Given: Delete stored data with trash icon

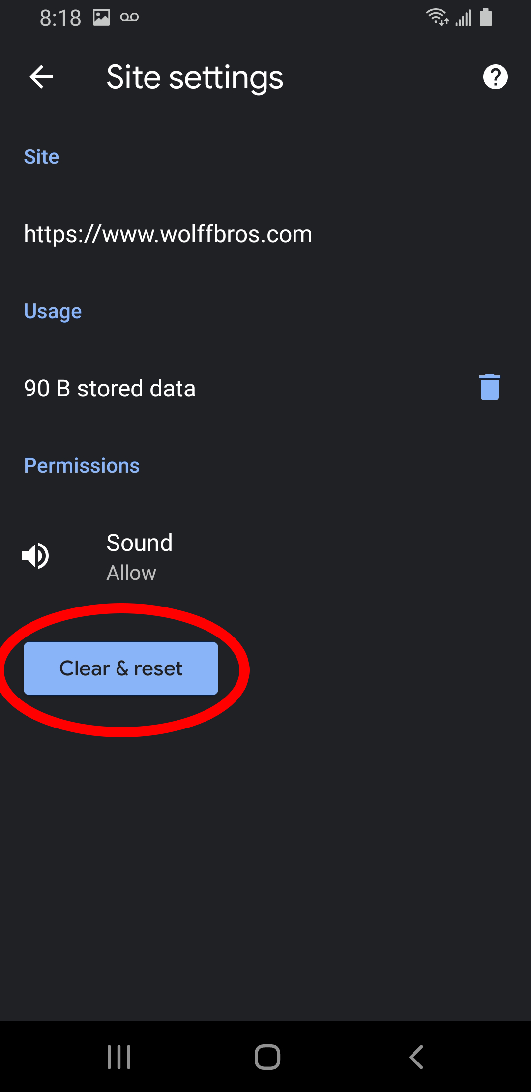Looking at the screenshot, I should 490,388.
